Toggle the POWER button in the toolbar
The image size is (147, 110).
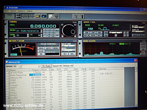pos(9,16)
